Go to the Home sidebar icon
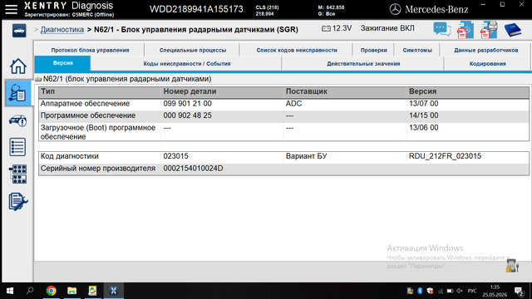The height and width of the screenshot is (299, 532). 18,66
